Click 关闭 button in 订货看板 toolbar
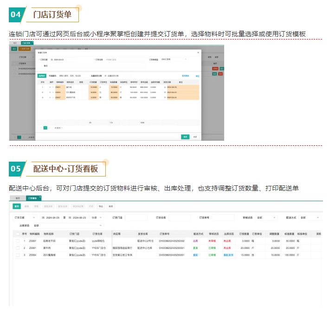Viewport: 336px width, 314px height. point(110,206)
